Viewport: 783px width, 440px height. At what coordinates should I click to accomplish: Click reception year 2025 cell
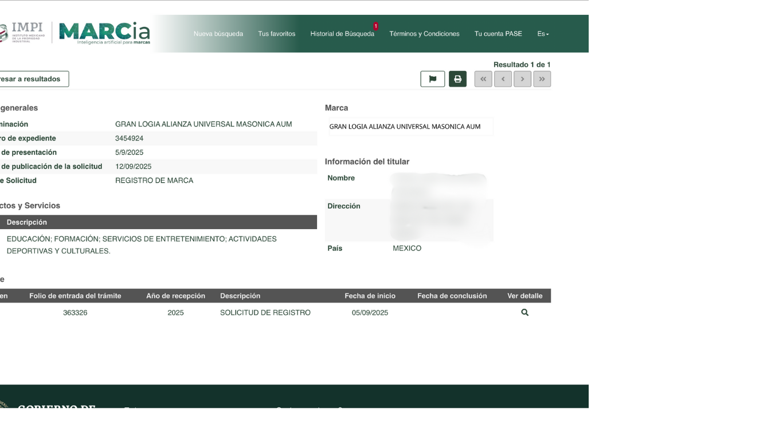(x=175, y=312)
